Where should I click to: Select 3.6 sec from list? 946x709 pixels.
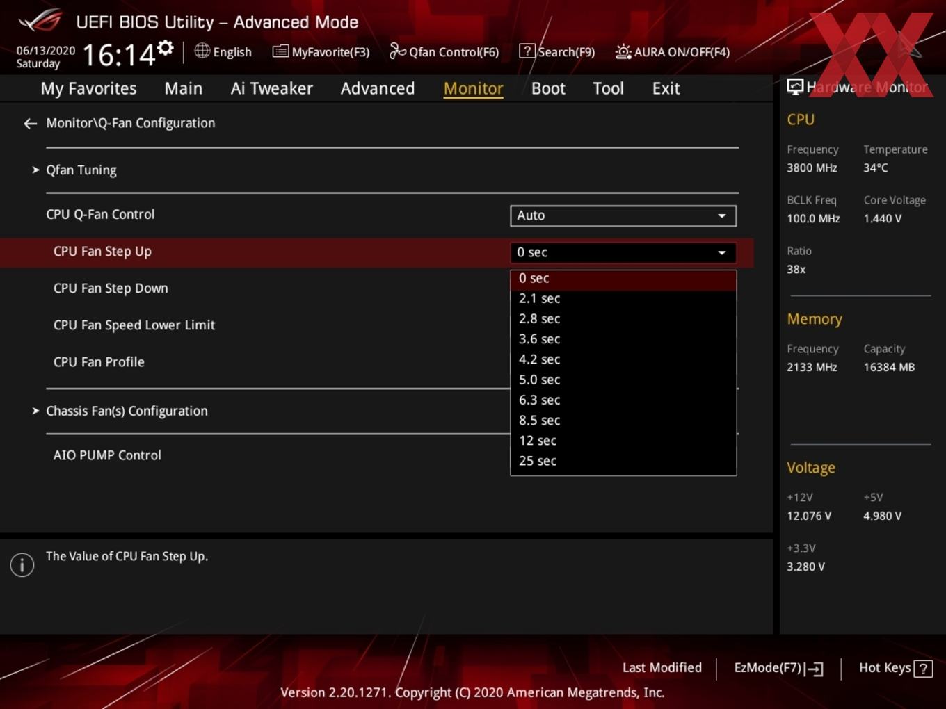click(623, 339)
